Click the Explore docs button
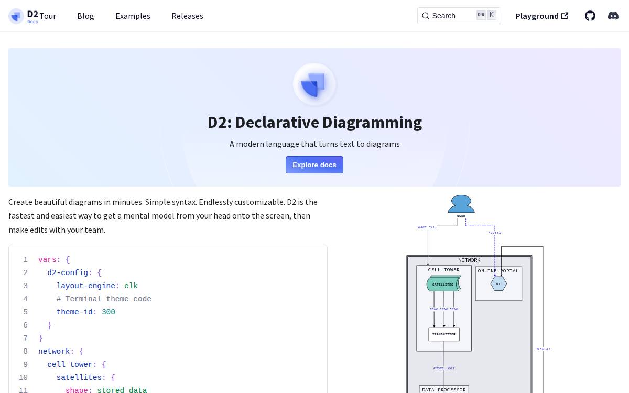 pos(314,165)
